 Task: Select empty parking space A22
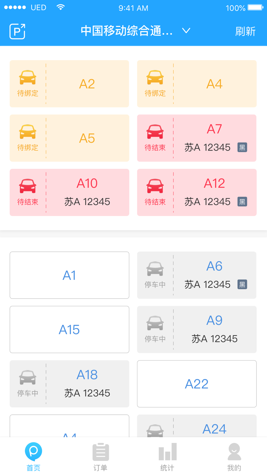197,384
